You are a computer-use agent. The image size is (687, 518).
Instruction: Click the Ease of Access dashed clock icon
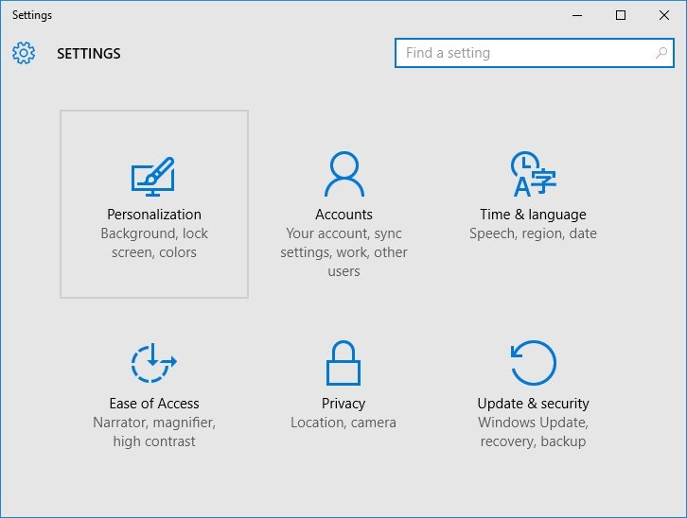[x=154, y=363]
